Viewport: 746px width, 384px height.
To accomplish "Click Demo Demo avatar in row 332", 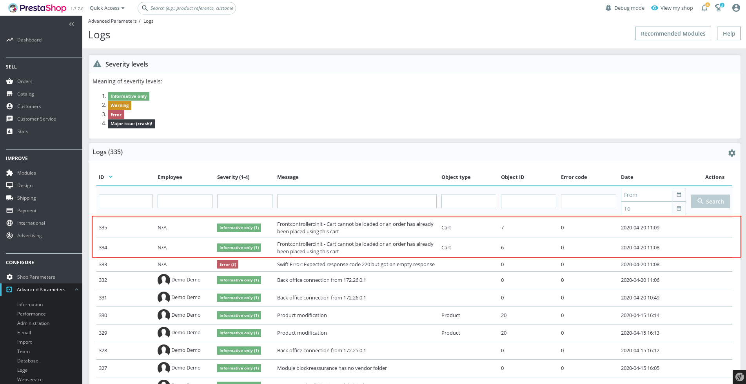I will click(x=164, y=280).
